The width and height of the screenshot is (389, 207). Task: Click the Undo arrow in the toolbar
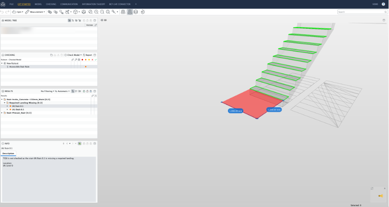tap(2, 12)
